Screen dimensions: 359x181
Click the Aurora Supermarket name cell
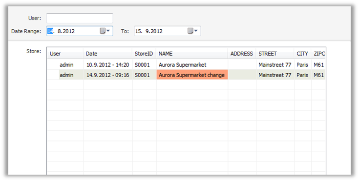[192, 65]
